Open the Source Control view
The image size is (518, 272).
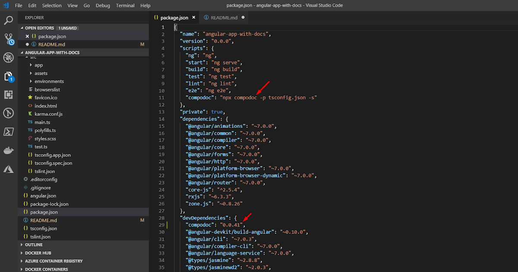point(9,39)
